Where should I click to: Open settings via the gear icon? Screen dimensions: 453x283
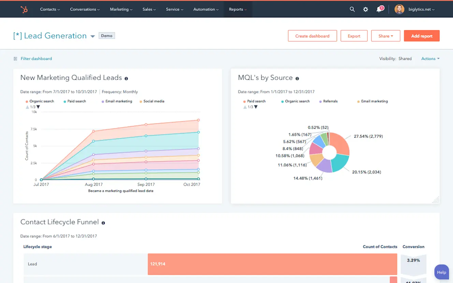click(365, 9)
